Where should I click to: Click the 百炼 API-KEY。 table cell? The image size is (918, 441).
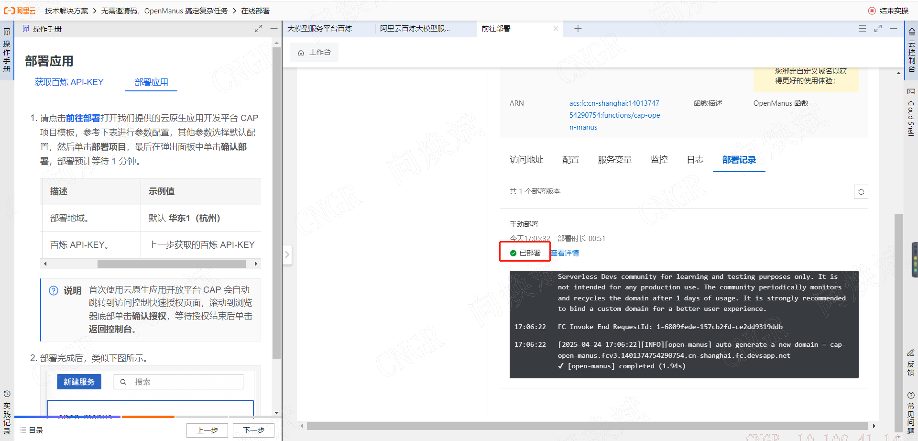91,245
